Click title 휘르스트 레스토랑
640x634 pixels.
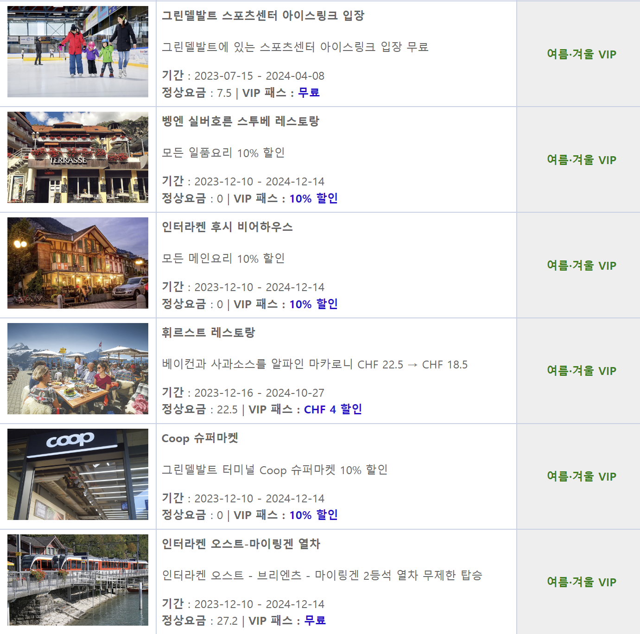[209, 333]
